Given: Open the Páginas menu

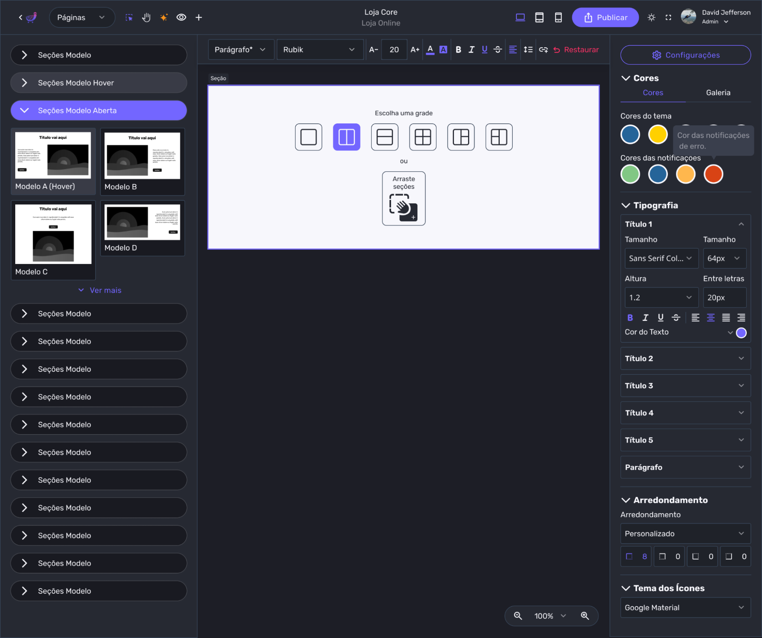Looking at the screenshot, I should (x=81, y=18).
